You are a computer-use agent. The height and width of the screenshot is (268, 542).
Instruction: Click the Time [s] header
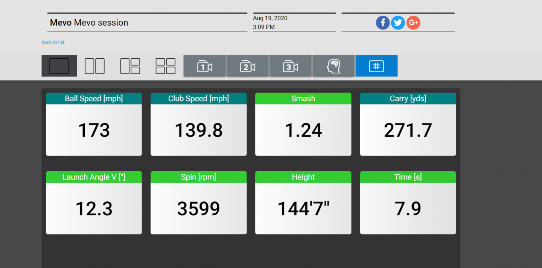tap(408, 177)
